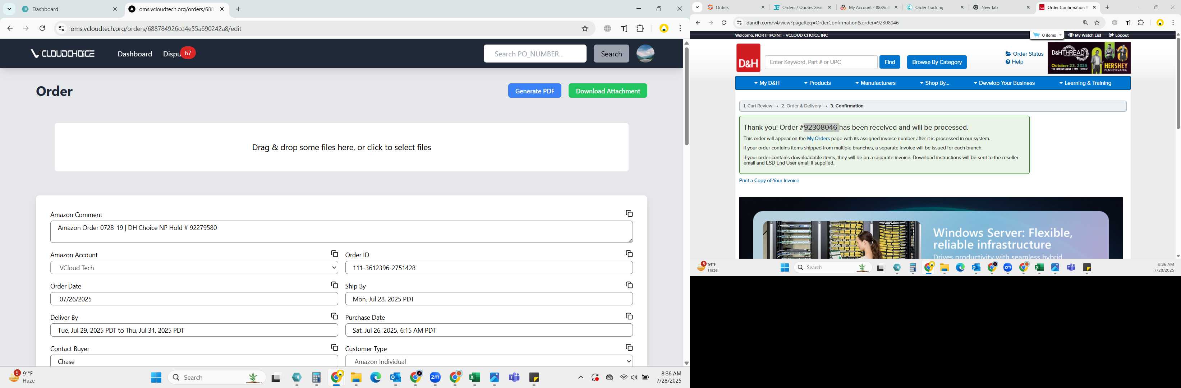Image resolution: width=1181 pixels, height=388 pixels.
Task: Copy the Amazon Account field value
Action: (334, 254)
